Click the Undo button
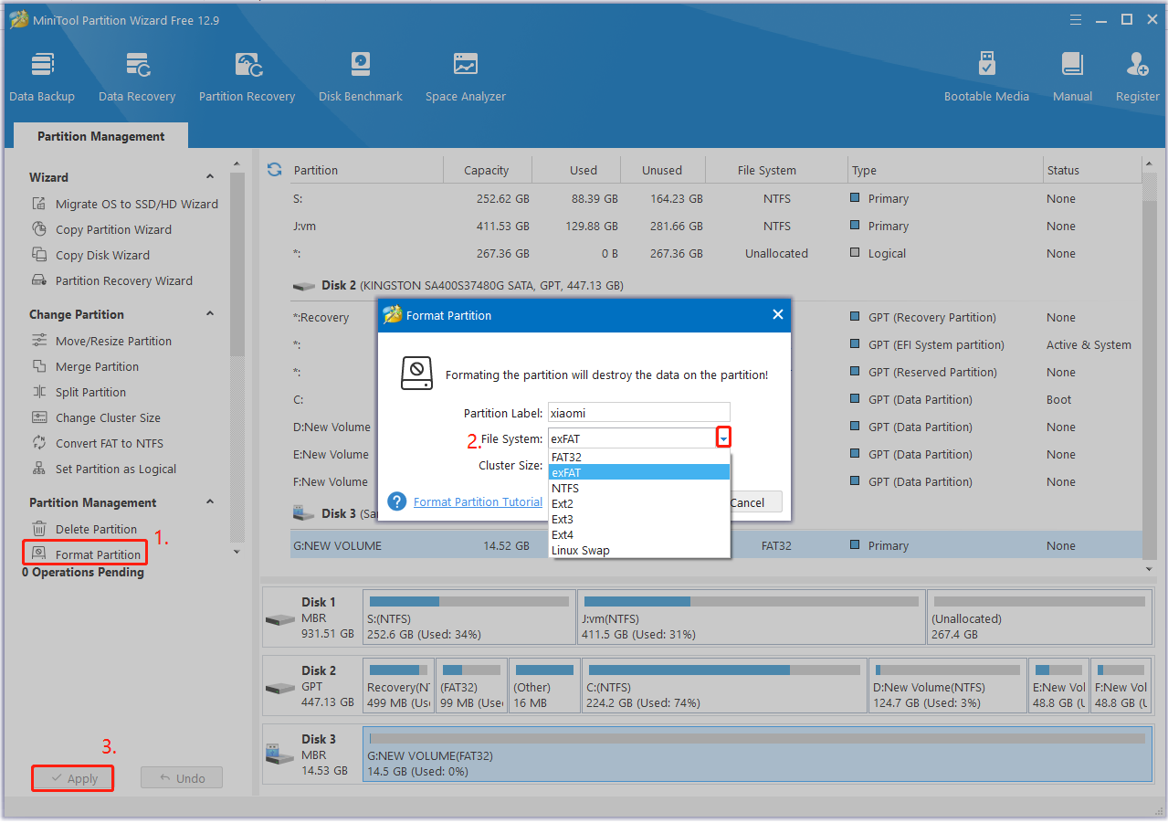Screen dimensions: 1168x823 pos(182,778)
